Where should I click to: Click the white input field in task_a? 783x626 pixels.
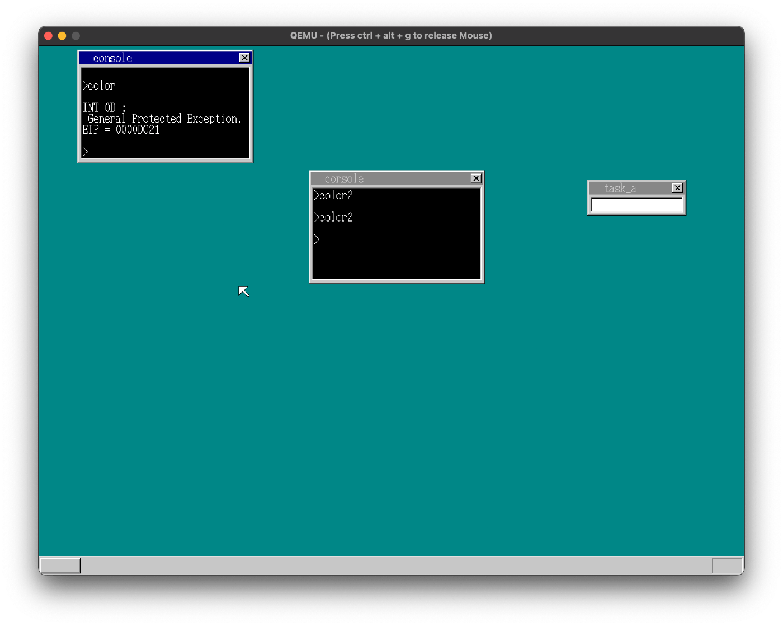(x=636, y=205)
